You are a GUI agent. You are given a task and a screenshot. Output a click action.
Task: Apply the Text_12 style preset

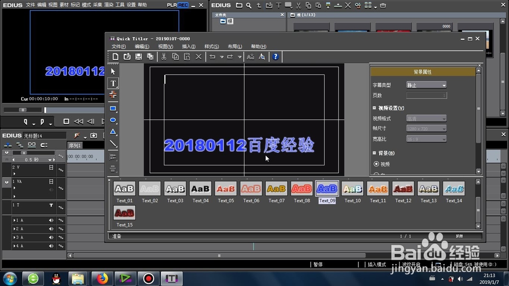coord(403,192)
